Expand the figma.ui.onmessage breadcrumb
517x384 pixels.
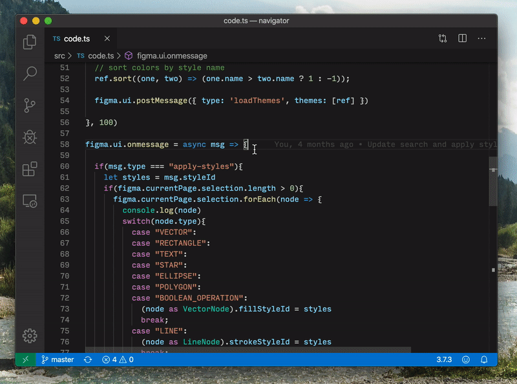(172, 56)
